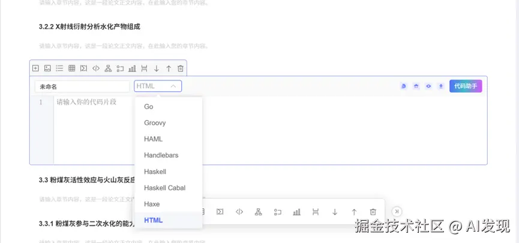Insert chart via upper toolbar bar-chart icon
519x243 pixels.
(132, 68)
